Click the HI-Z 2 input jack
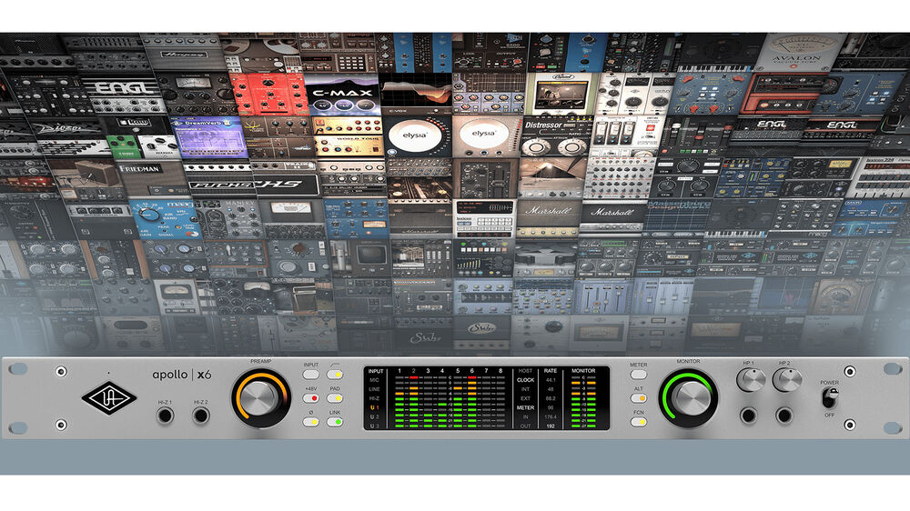 click(x=201, y=416)
